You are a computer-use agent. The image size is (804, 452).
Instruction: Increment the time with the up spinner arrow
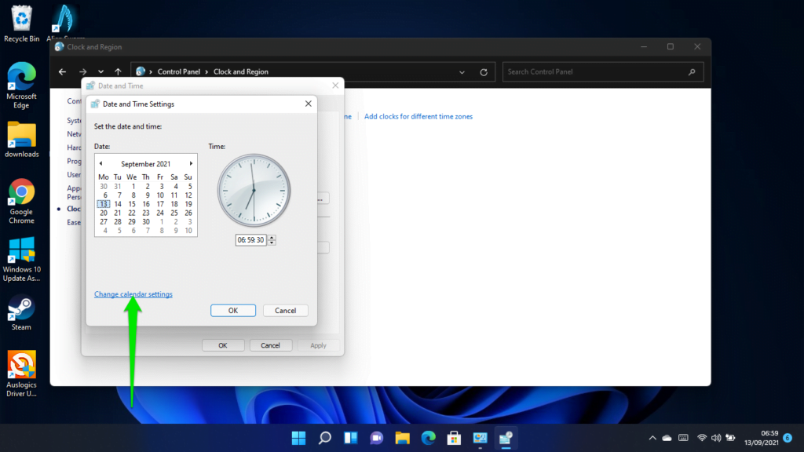[x=271, y=237]
